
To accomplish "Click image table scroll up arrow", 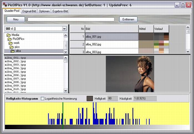I will click(188, 27).
